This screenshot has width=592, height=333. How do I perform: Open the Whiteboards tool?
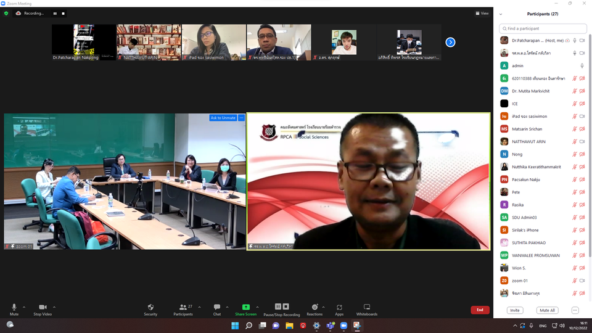[x=366, y=307]
